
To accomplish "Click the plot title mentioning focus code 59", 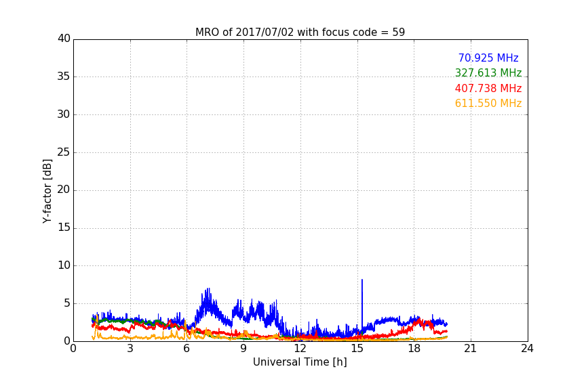I will [x=300, y=32].
